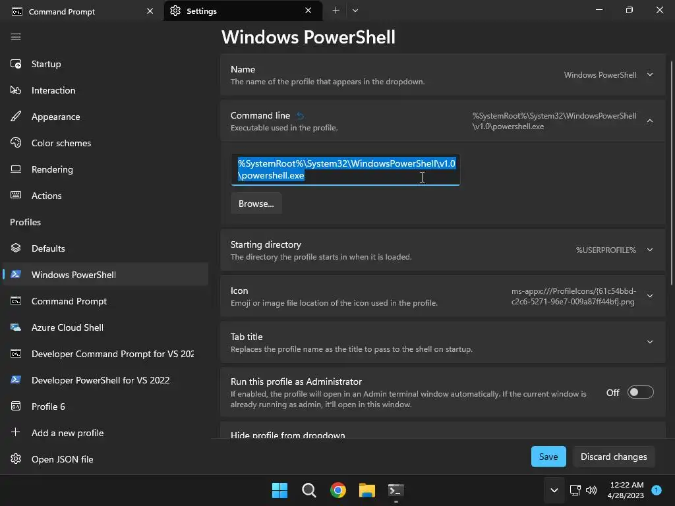Open taskbar Search

(309, 490)
